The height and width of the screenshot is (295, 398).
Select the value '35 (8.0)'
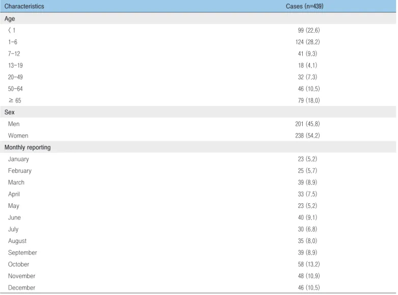pos(307,241)
